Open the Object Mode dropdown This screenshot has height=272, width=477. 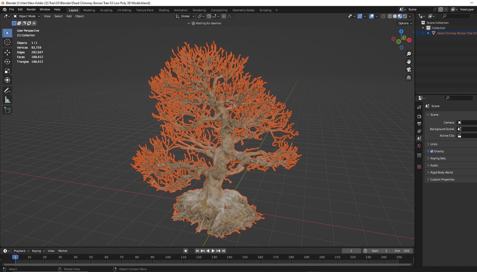click(x=27, y=16)
